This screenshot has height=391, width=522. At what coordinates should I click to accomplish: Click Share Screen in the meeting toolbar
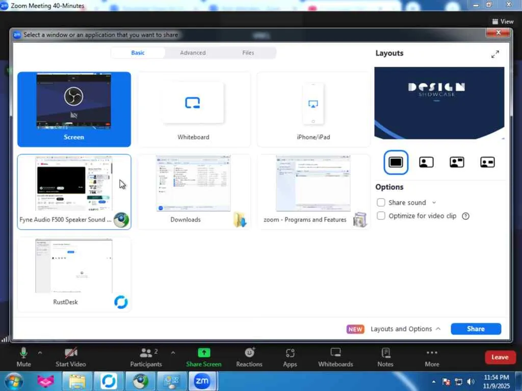[204, 357]
